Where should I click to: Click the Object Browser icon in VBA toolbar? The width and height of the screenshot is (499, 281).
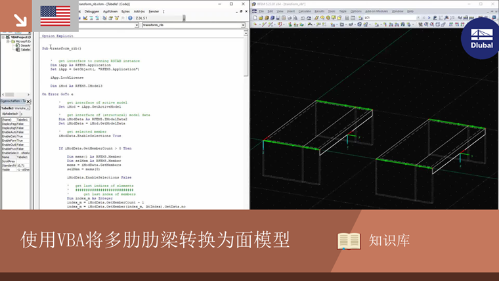click(x=117, y=18)
